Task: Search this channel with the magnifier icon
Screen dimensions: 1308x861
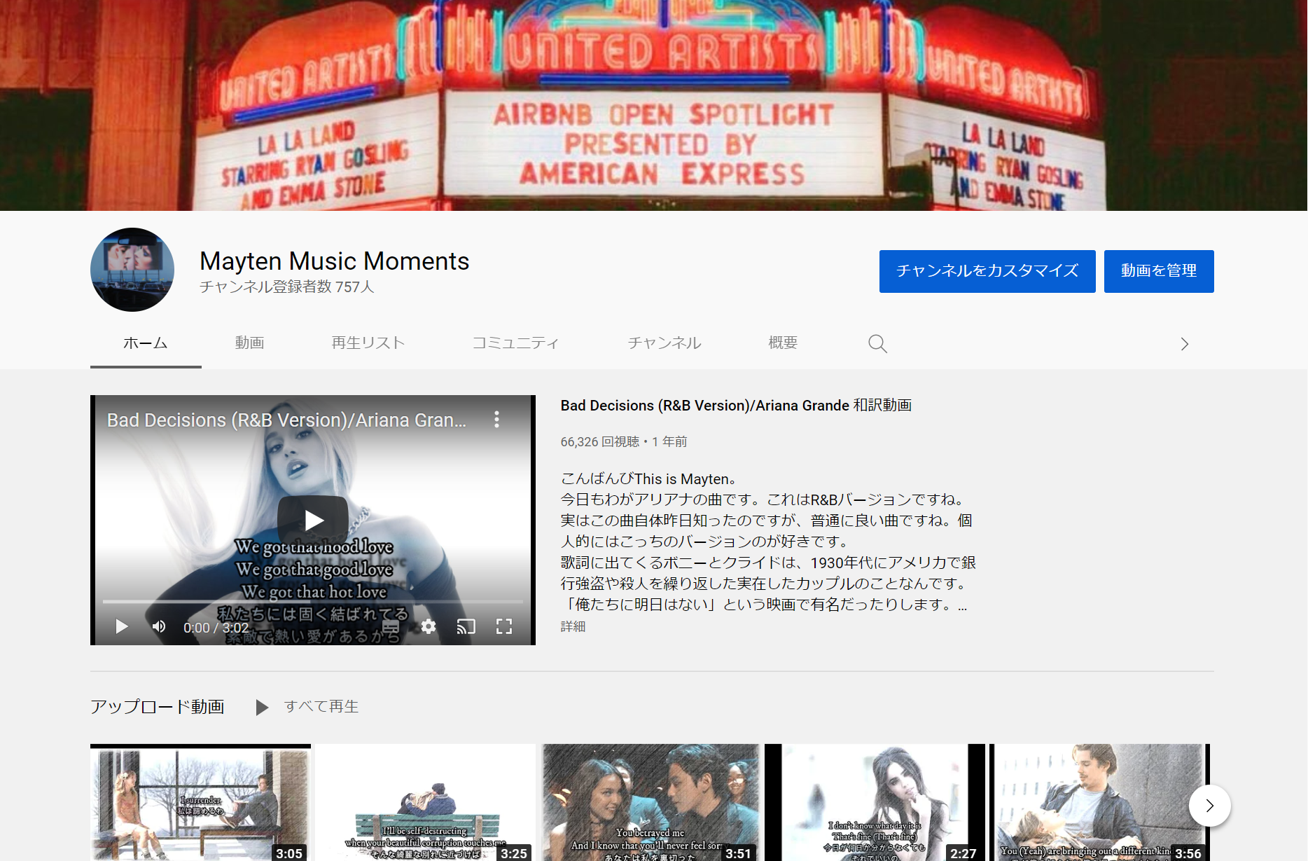Action: [x=877, y=343]
